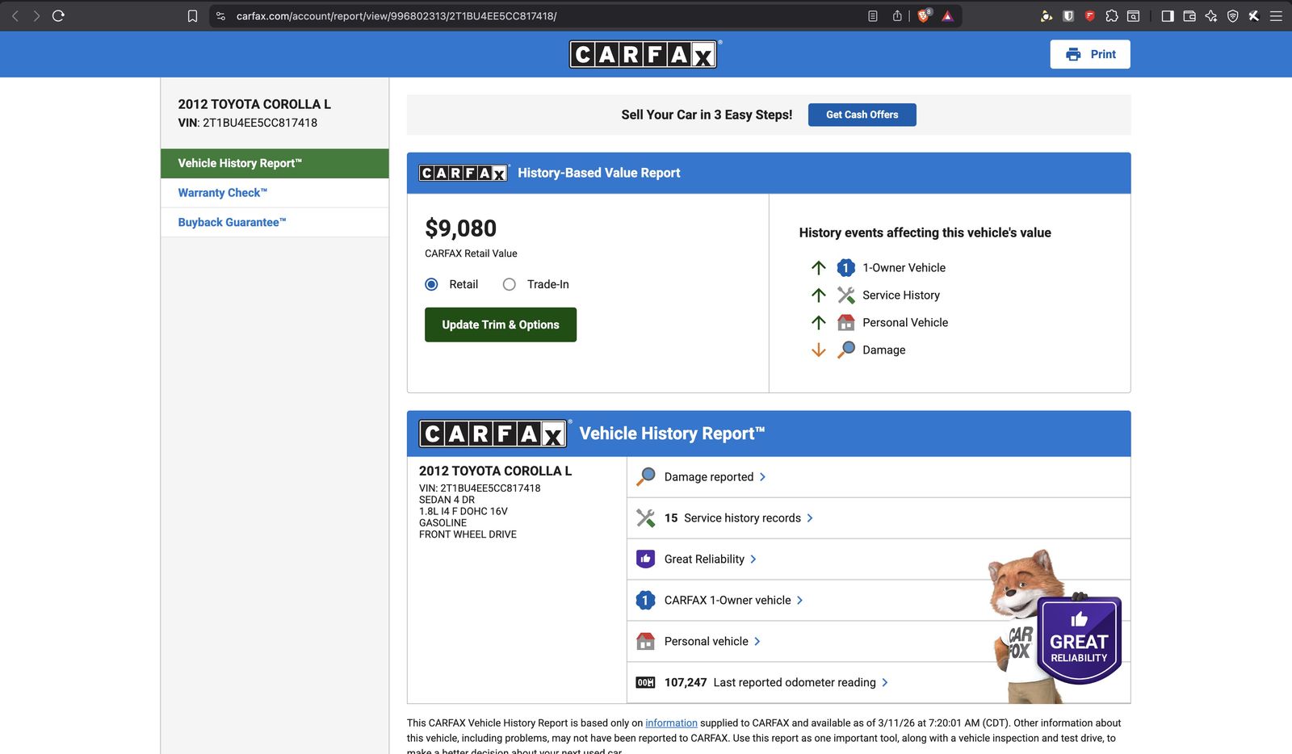Click the magnifying glass Damage reported icon
The height and width of the screenshot is (754, 1292).
click(645, 477)
